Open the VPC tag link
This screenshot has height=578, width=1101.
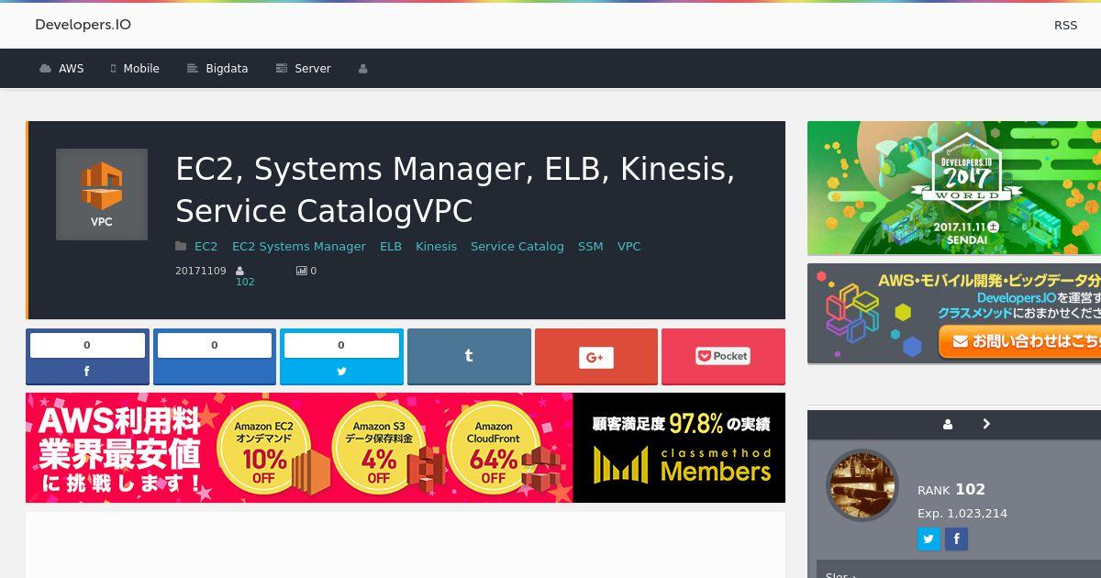pos(629,247)
